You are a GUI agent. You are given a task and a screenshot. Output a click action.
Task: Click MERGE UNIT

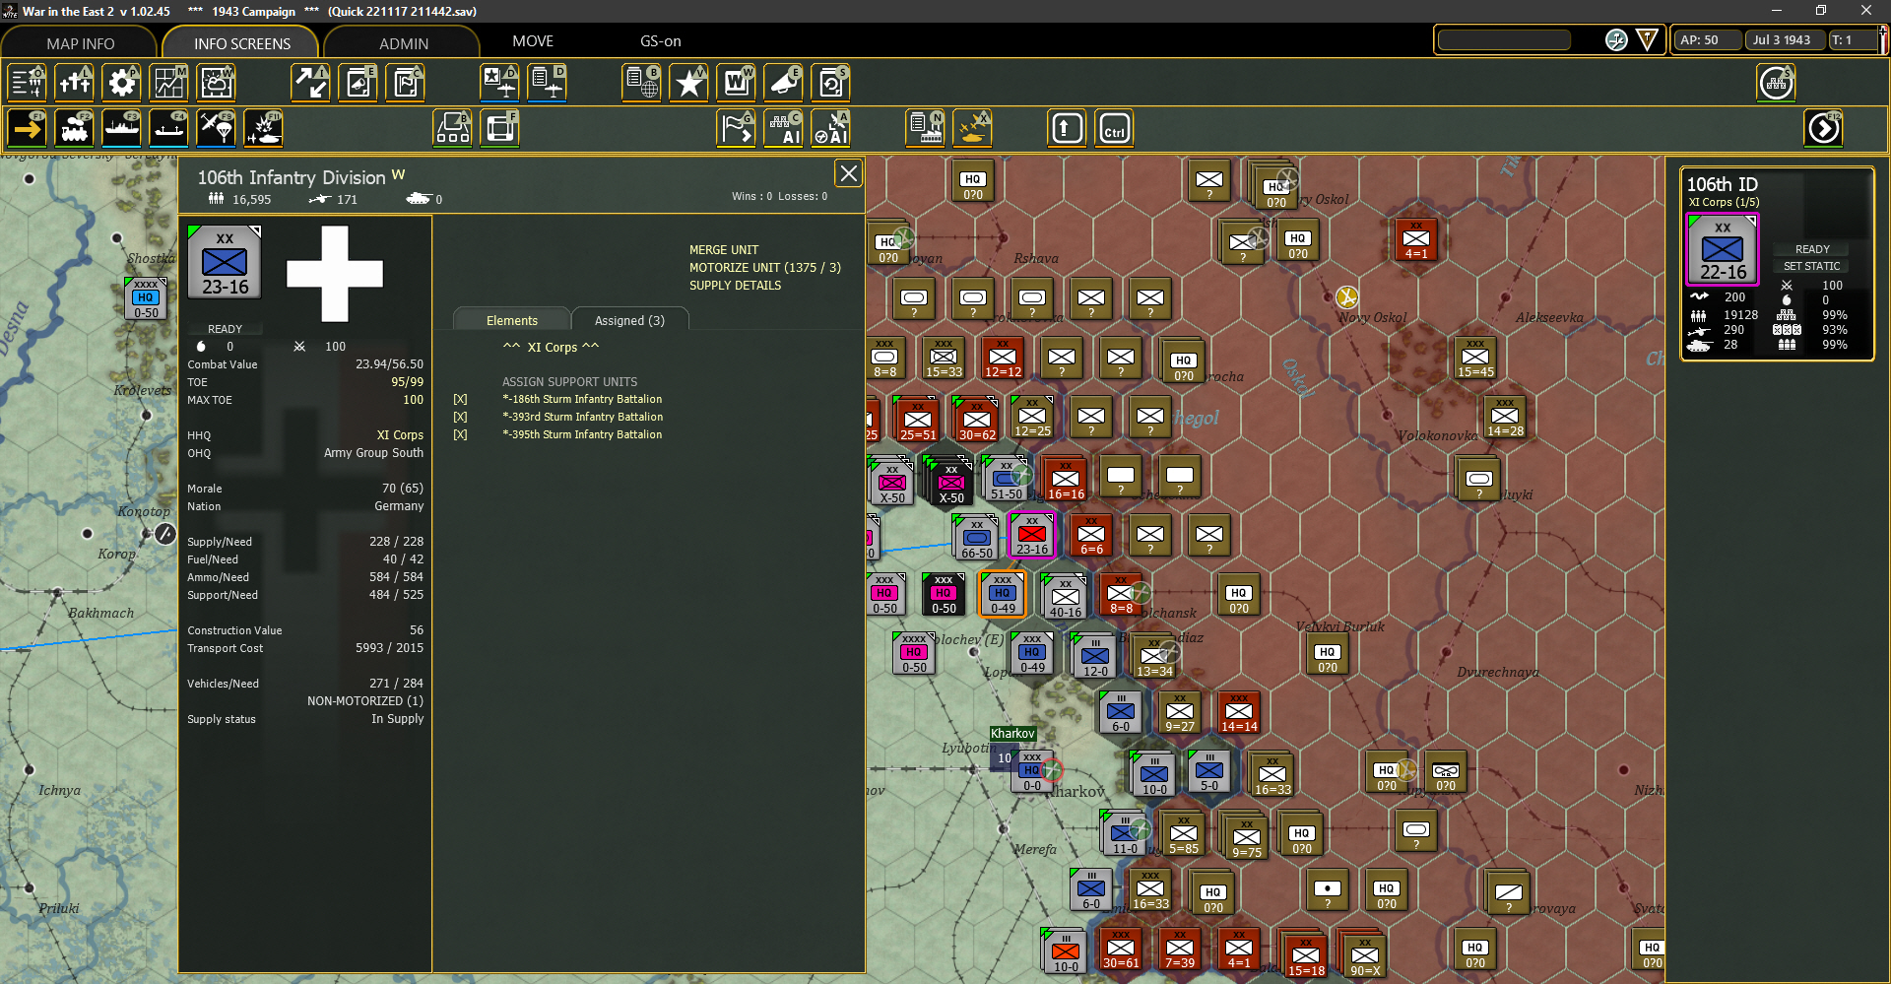(724, 250)
